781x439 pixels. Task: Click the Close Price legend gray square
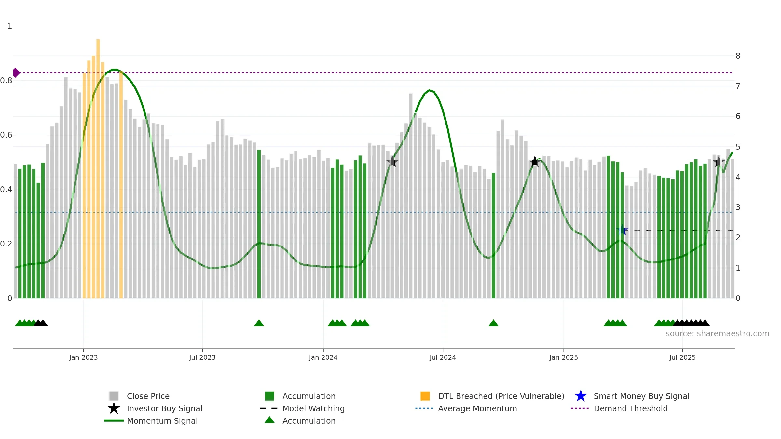114,396
